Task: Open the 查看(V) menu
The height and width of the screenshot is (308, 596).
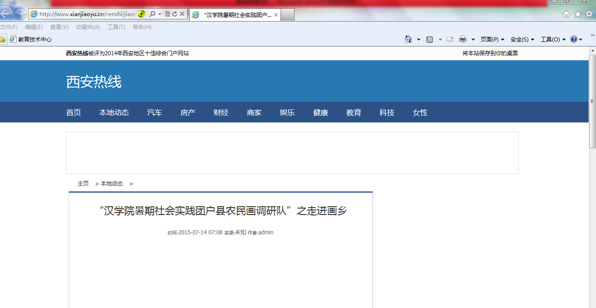Action: pos(59,27)
